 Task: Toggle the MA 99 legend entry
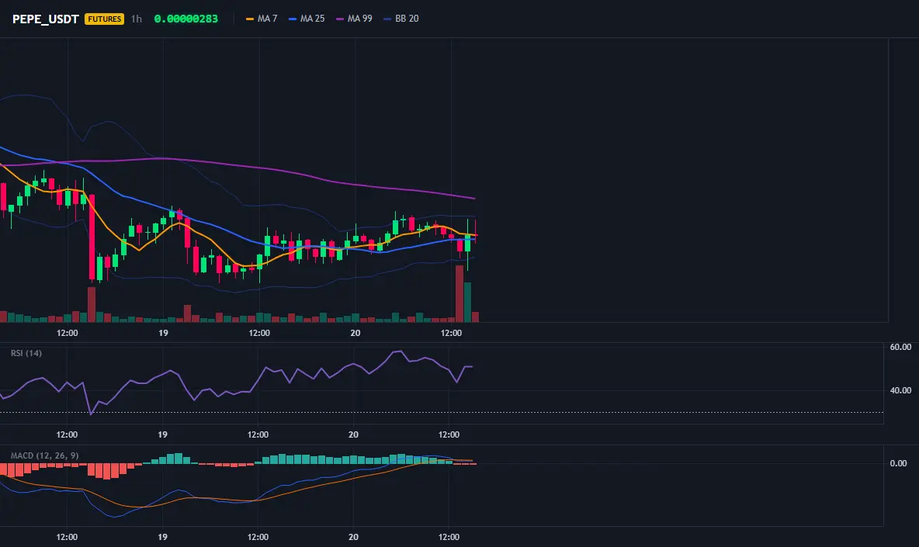click(354, 19)
